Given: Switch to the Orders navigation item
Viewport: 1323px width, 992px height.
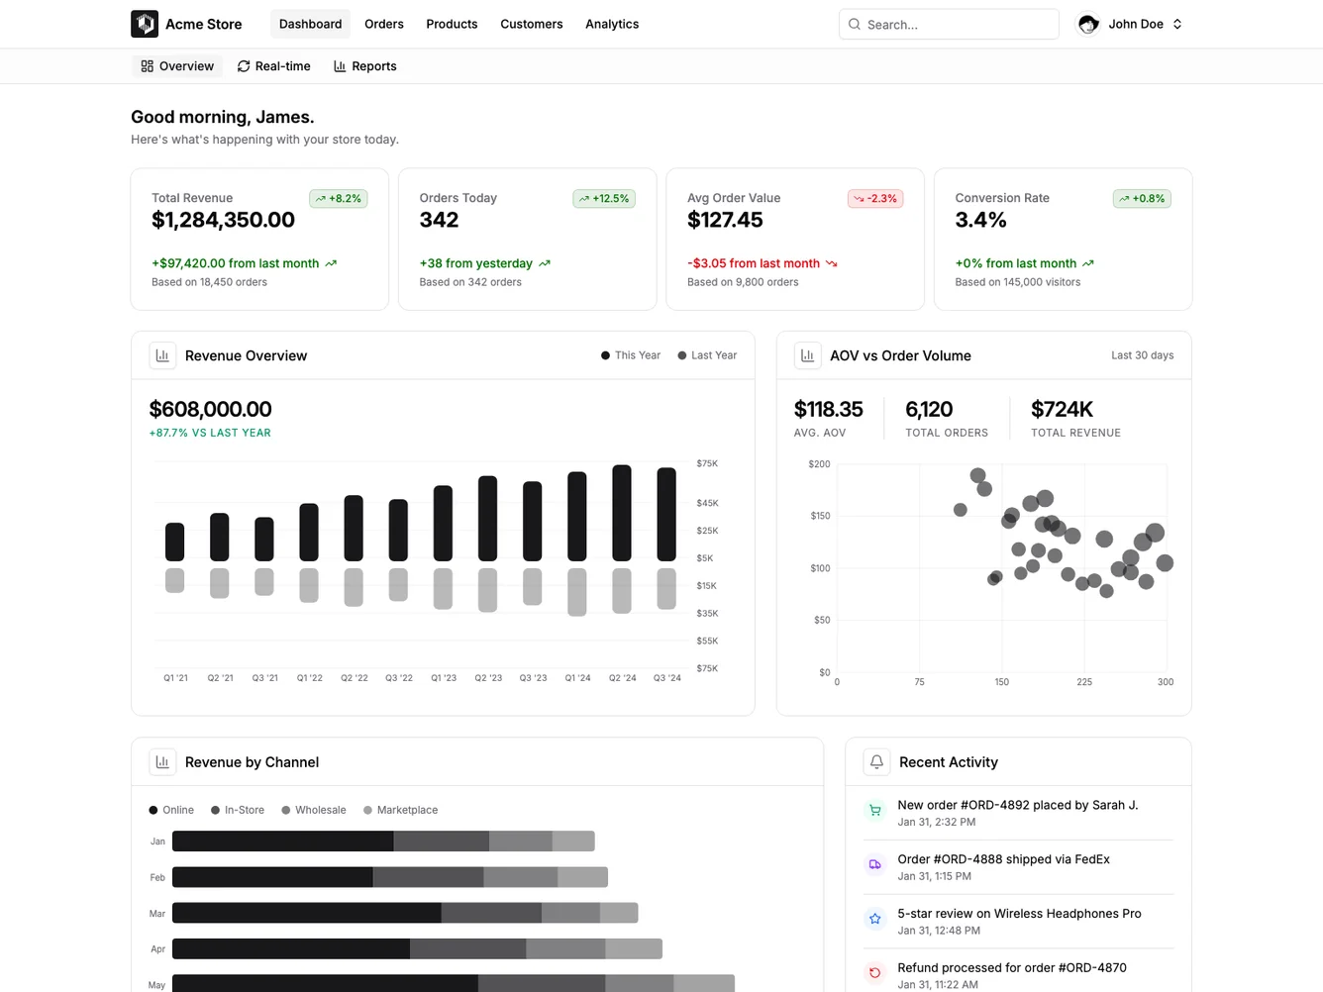Looking at the screenshot, I should [x=383, y=24].
